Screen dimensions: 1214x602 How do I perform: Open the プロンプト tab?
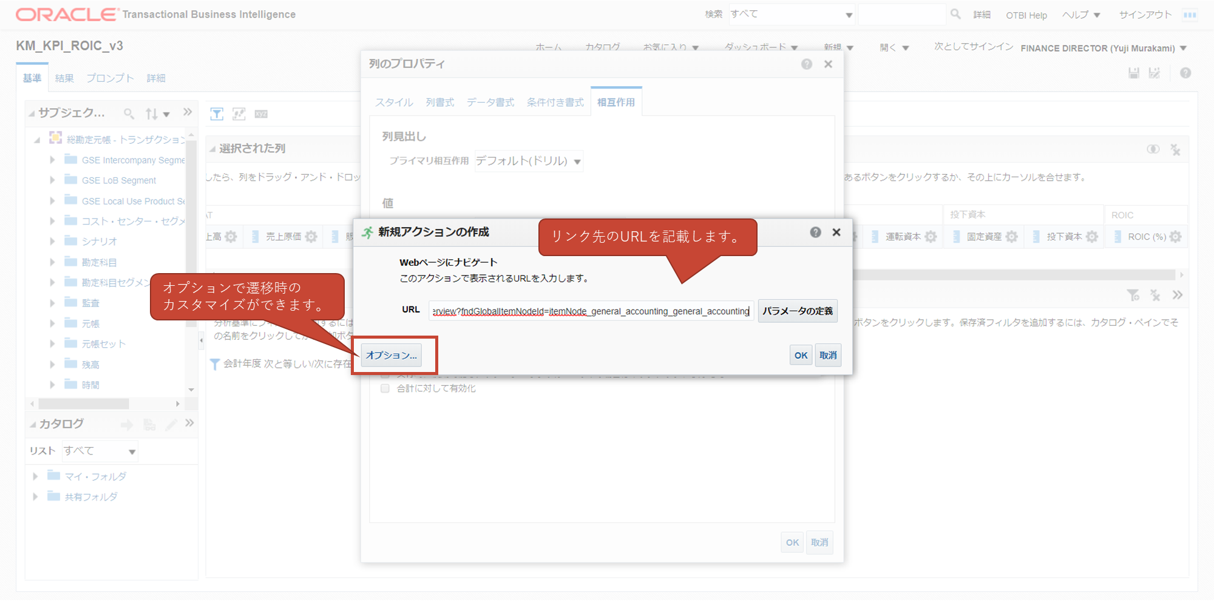[110, 78]
